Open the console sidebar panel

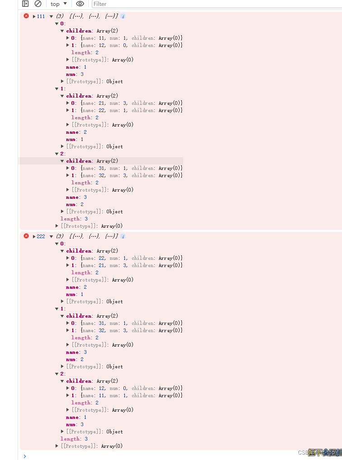pos(25,4)
